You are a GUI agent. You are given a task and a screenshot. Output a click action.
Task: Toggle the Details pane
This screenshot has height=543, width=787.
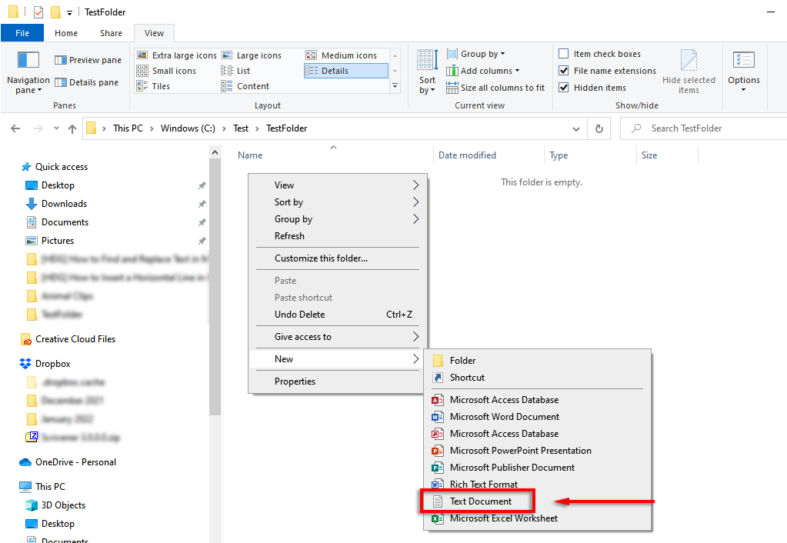click(86, 82)
